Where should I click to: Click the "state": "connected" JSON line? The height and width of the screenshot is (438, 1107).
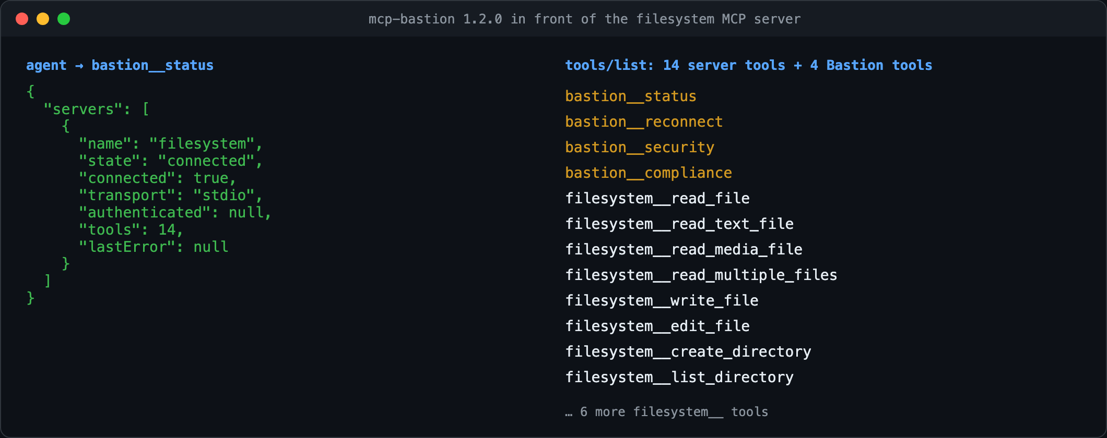coord(171,161)
